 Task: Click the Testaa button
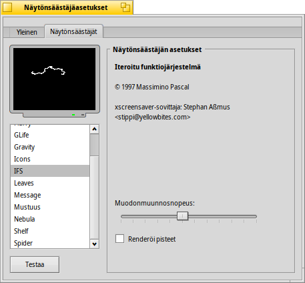tap(35, 264)
